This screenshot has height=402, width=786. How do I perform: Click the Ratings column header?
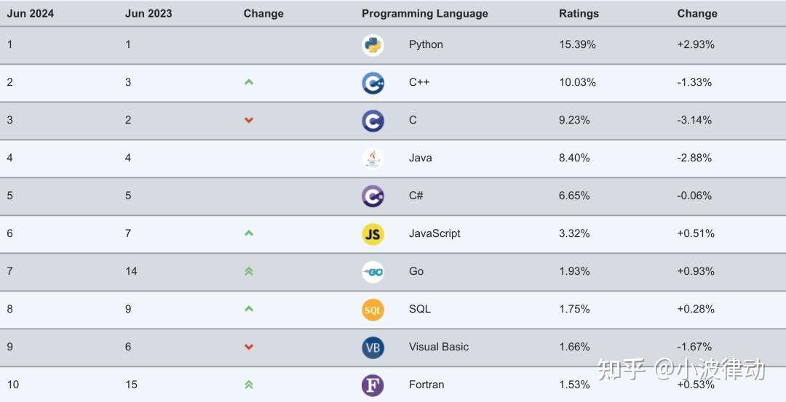(x=579, y=14)
